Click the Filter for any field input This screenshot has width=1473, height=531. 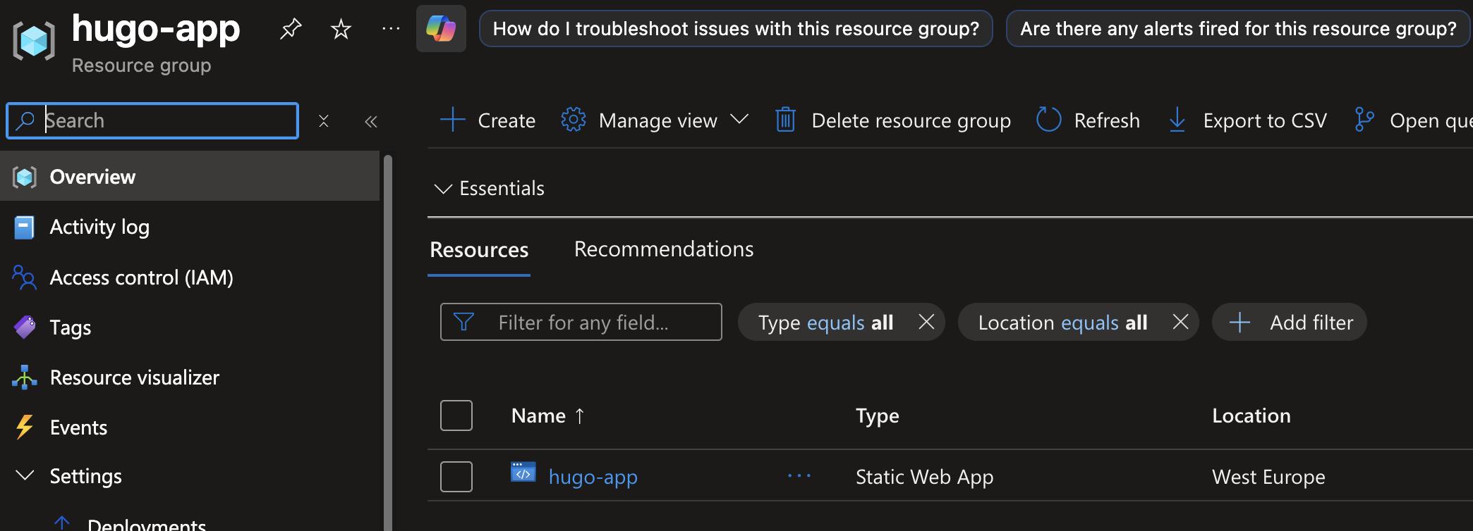[x=593, y=323]
